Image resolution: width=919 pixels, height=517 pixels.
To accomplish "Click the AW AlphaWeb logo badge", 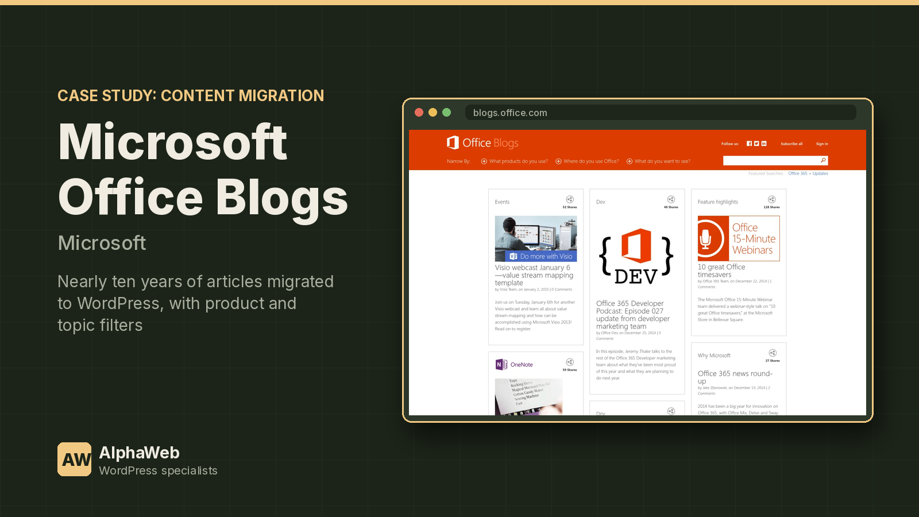I will pos(74,459).
